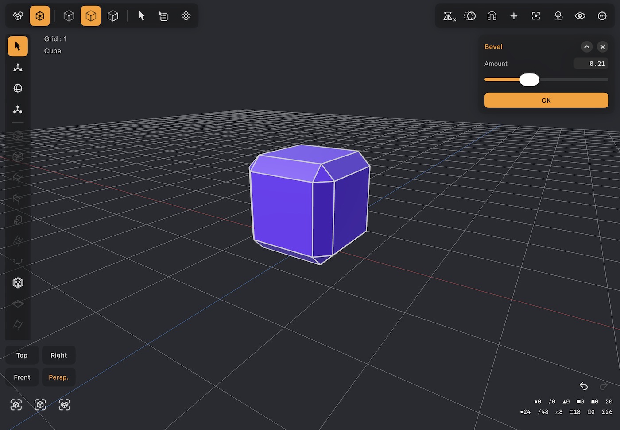
Task: Select edge selection mode cube
Action: pos(91,16)
